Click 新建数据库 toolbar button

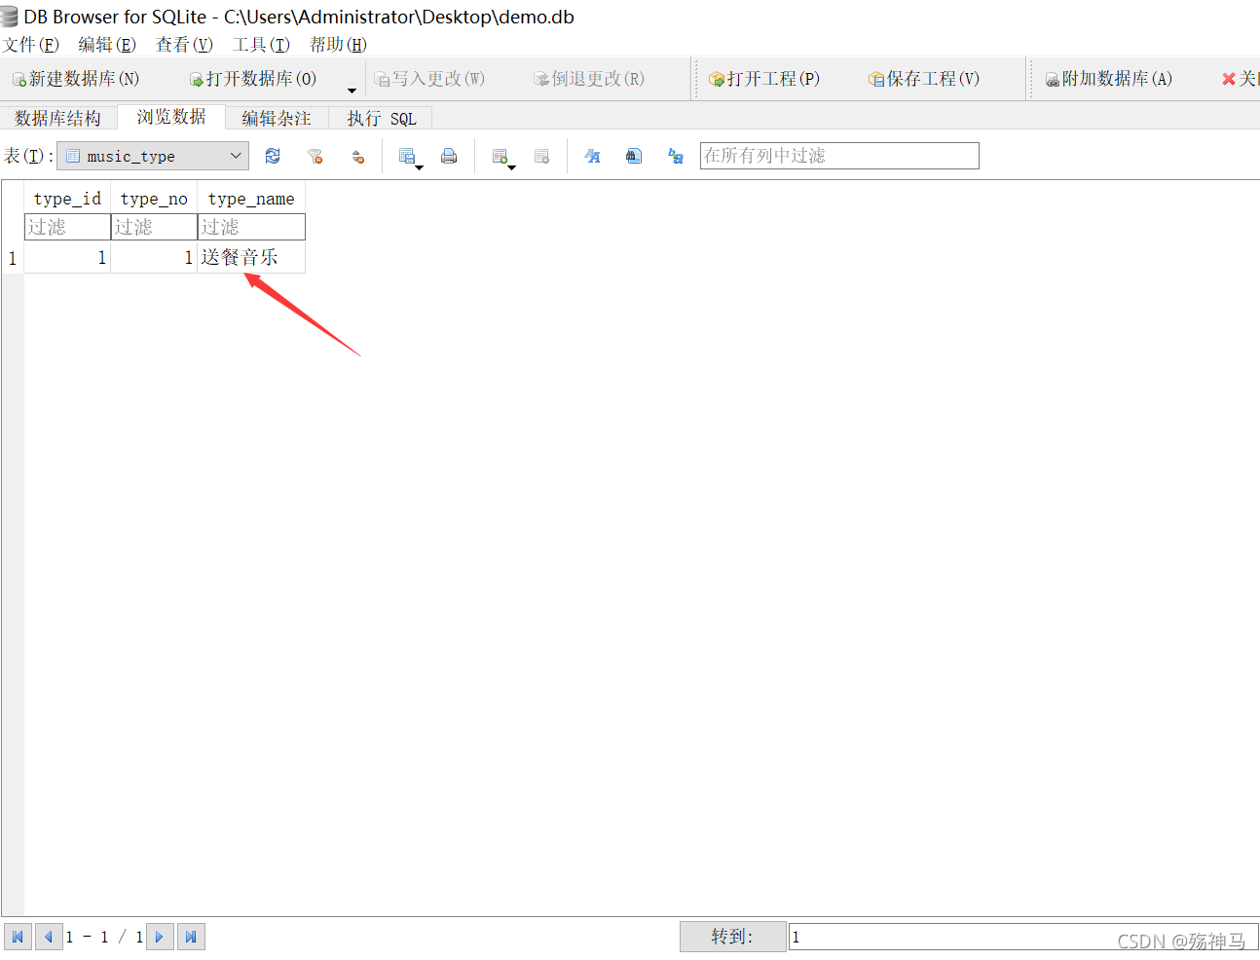[76, 79]
